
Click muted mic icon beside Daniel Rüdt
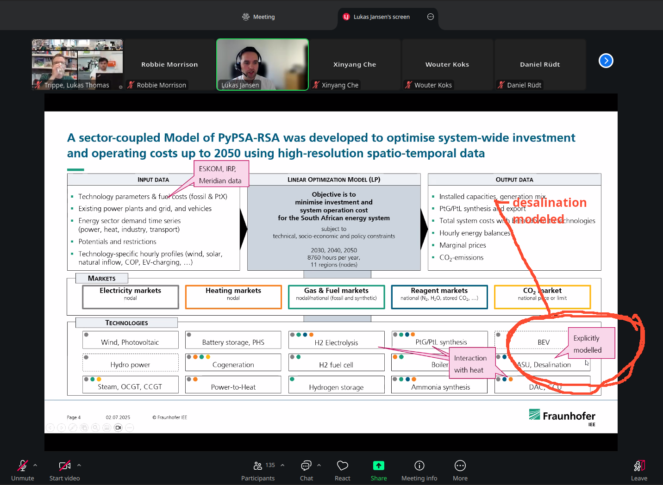coord(501,85)
